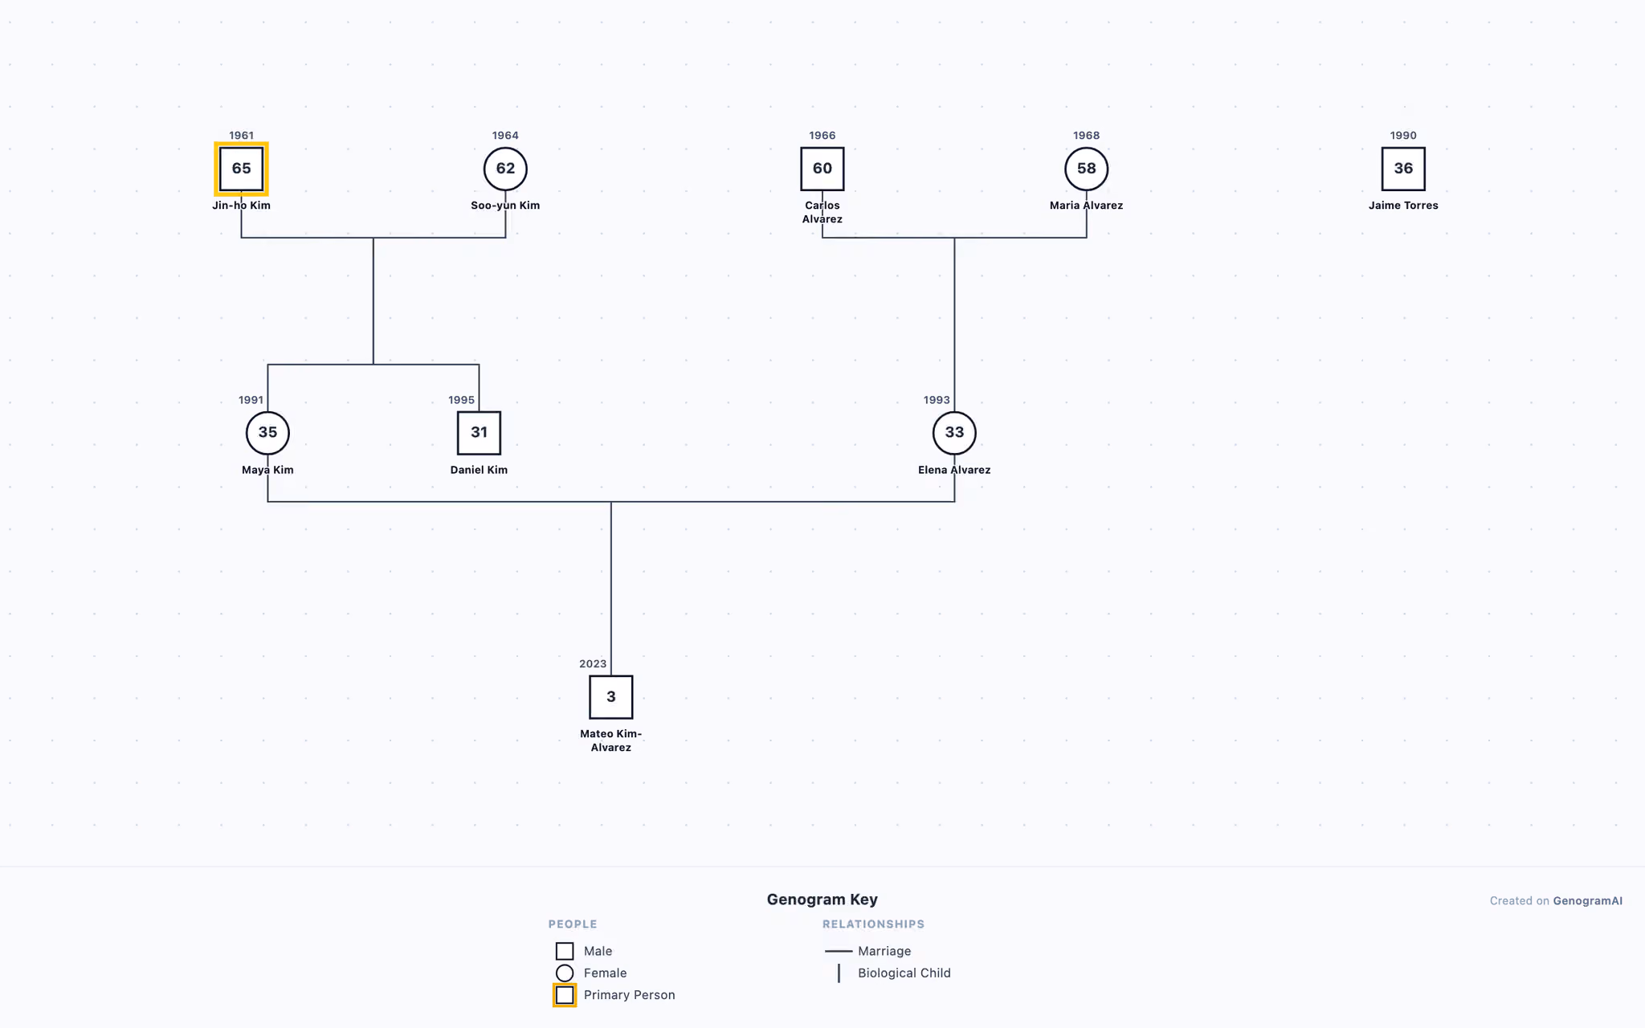Viewport: 1645px width, 1028px height.
Task: Select the Jin-ho and Soo-yun marriage line
Action: pos(373,238)
